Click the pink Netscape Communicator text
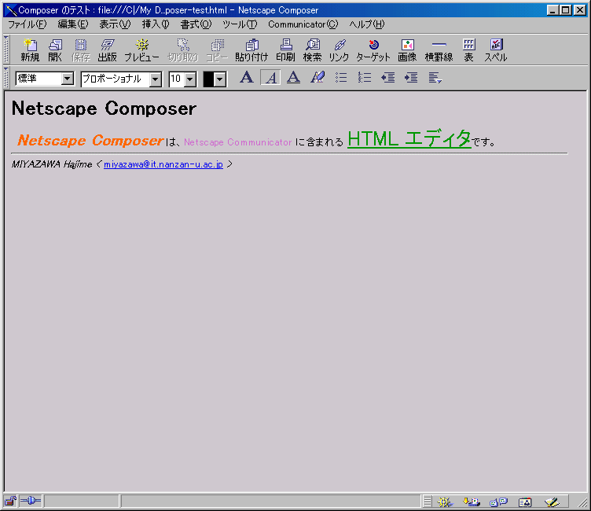Screen dimensions: 591x511 pos(238,142)
